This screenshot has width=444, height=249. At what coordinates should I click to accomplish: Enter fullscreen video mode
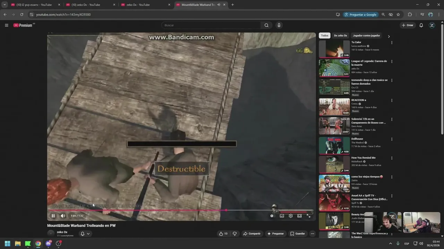tap(308, 216)
